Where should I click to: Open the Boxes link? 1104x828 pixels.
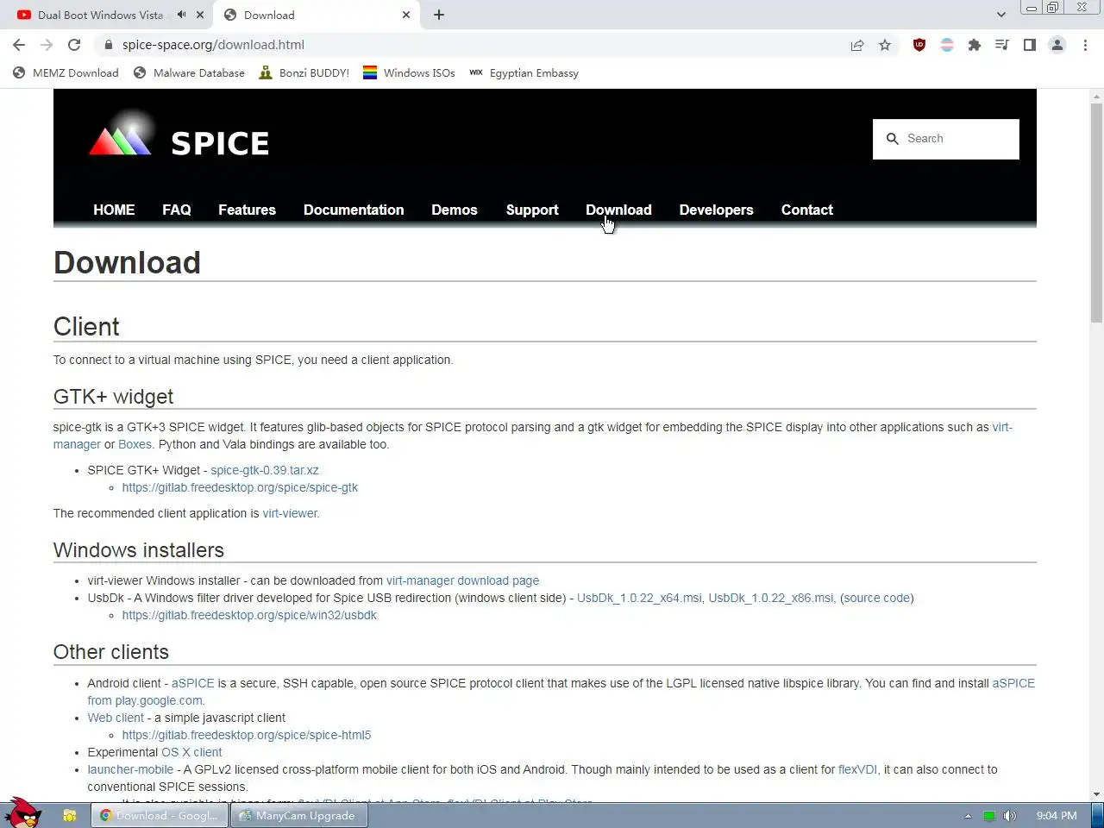135,444
